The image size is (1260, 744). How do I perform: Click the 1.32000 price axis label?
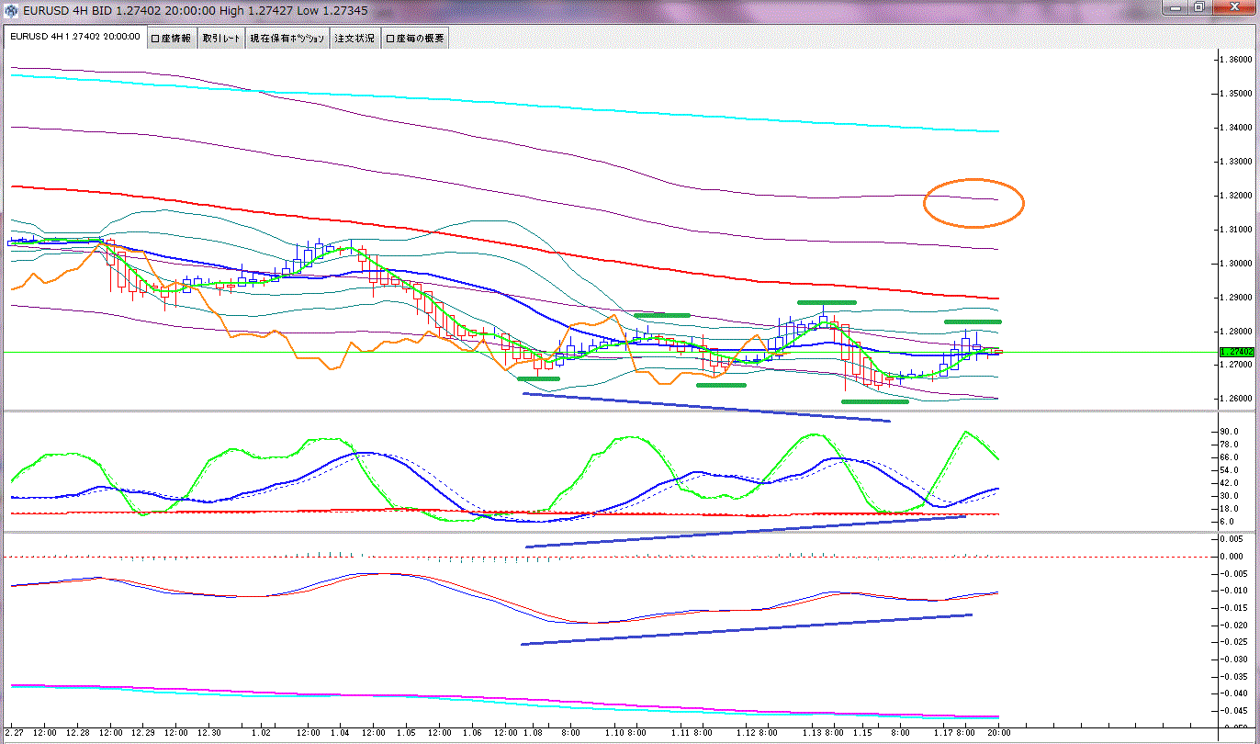(1232, 196)
